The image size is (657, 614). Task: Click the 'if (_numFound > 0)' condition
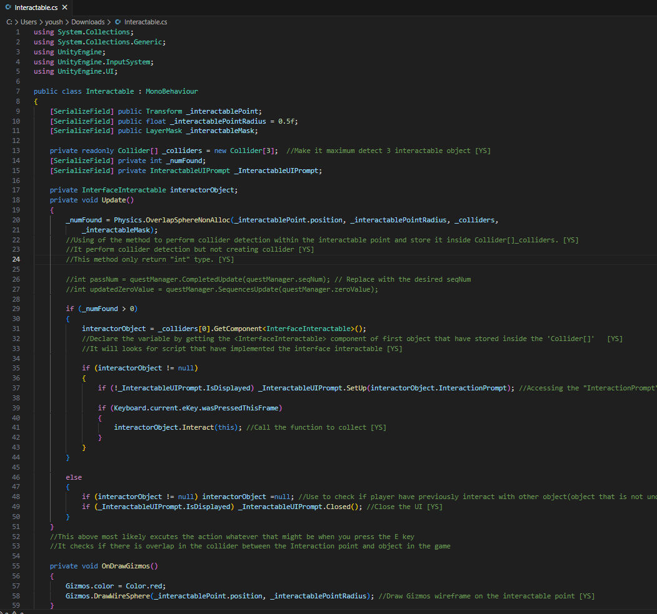(101, 309)
